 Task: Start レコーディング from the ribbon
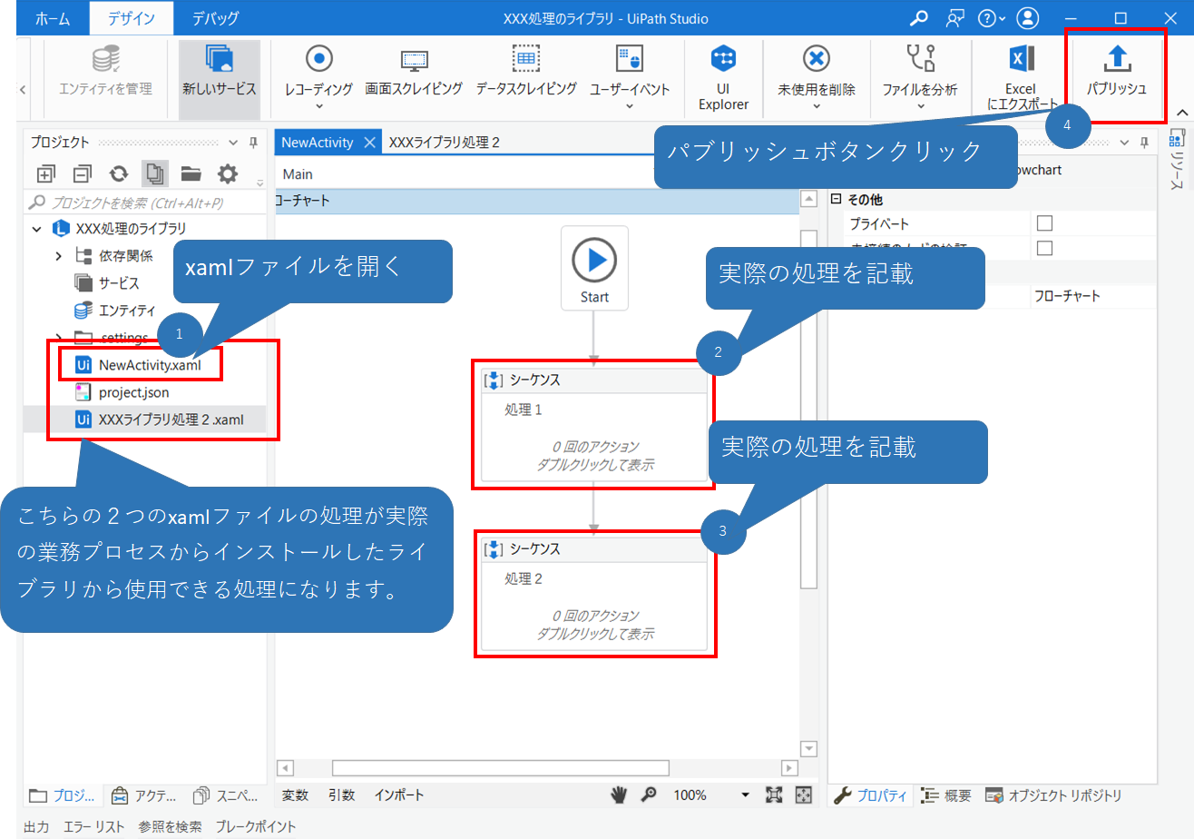point(318,76)
